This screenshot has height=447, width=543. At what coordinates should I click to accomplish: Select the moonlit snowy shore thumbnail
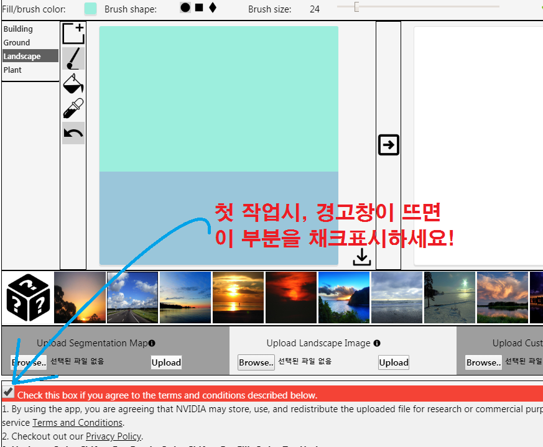point(450,297)
